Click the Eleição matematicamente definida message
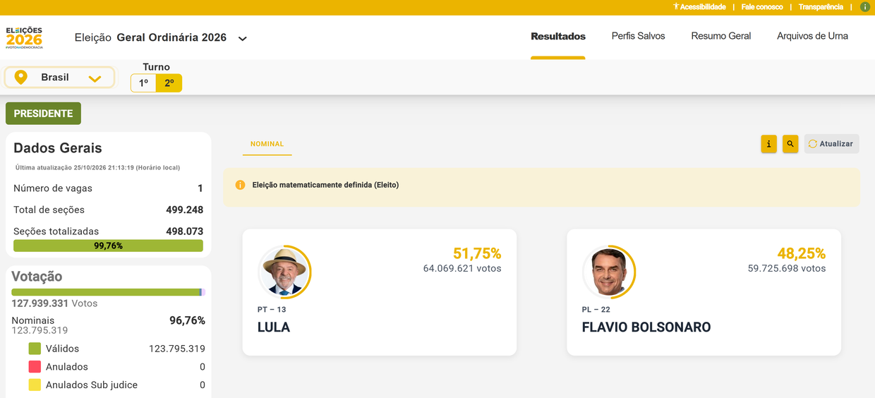The width and height of the screenshot is (875, 398). click(325, 185)
